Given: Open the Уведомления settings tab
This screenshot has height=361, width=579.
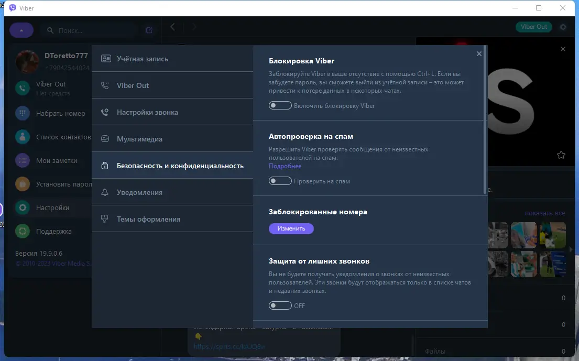Looking at the screenshot, I should point(172,192).
